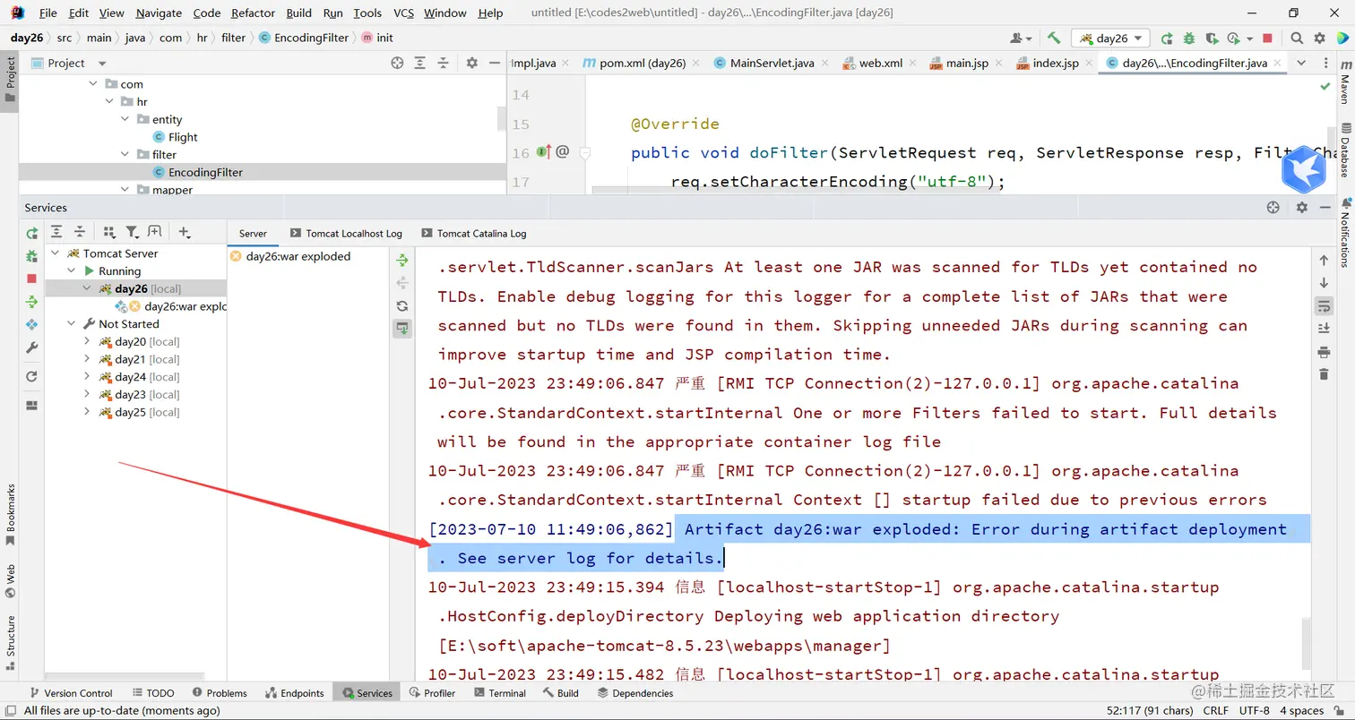Open the recent editor tabs chevron
This screenshot has height=720, width=1355.
click(x=1299, y=64)
